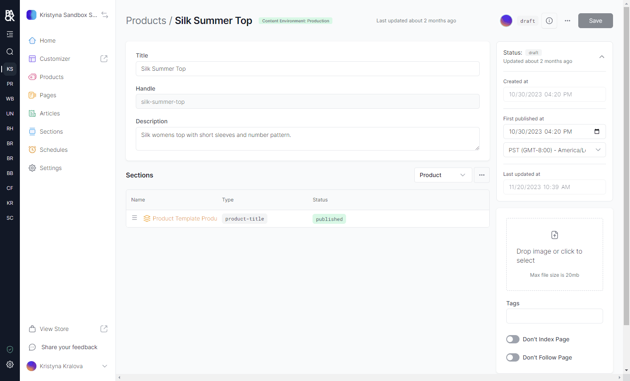630x381 pixels.
Task: Open calendar picker in First published at
Action: point(596,132)
